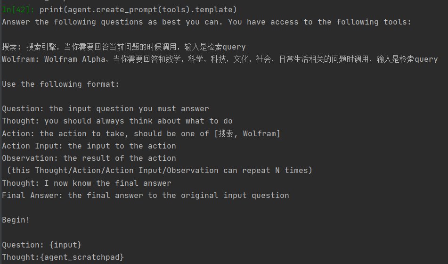This screenshot has width=448, height=264.
Task: Click 'Thought: I now know the final answer'
Action: click(x=87, y=183)
